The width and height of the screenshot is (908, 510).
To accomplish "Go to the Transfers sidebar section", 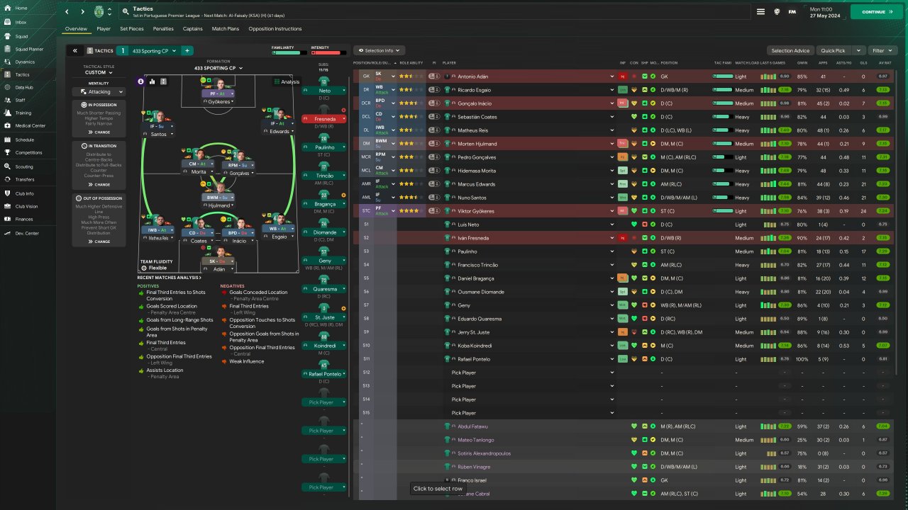I will 25,180.
